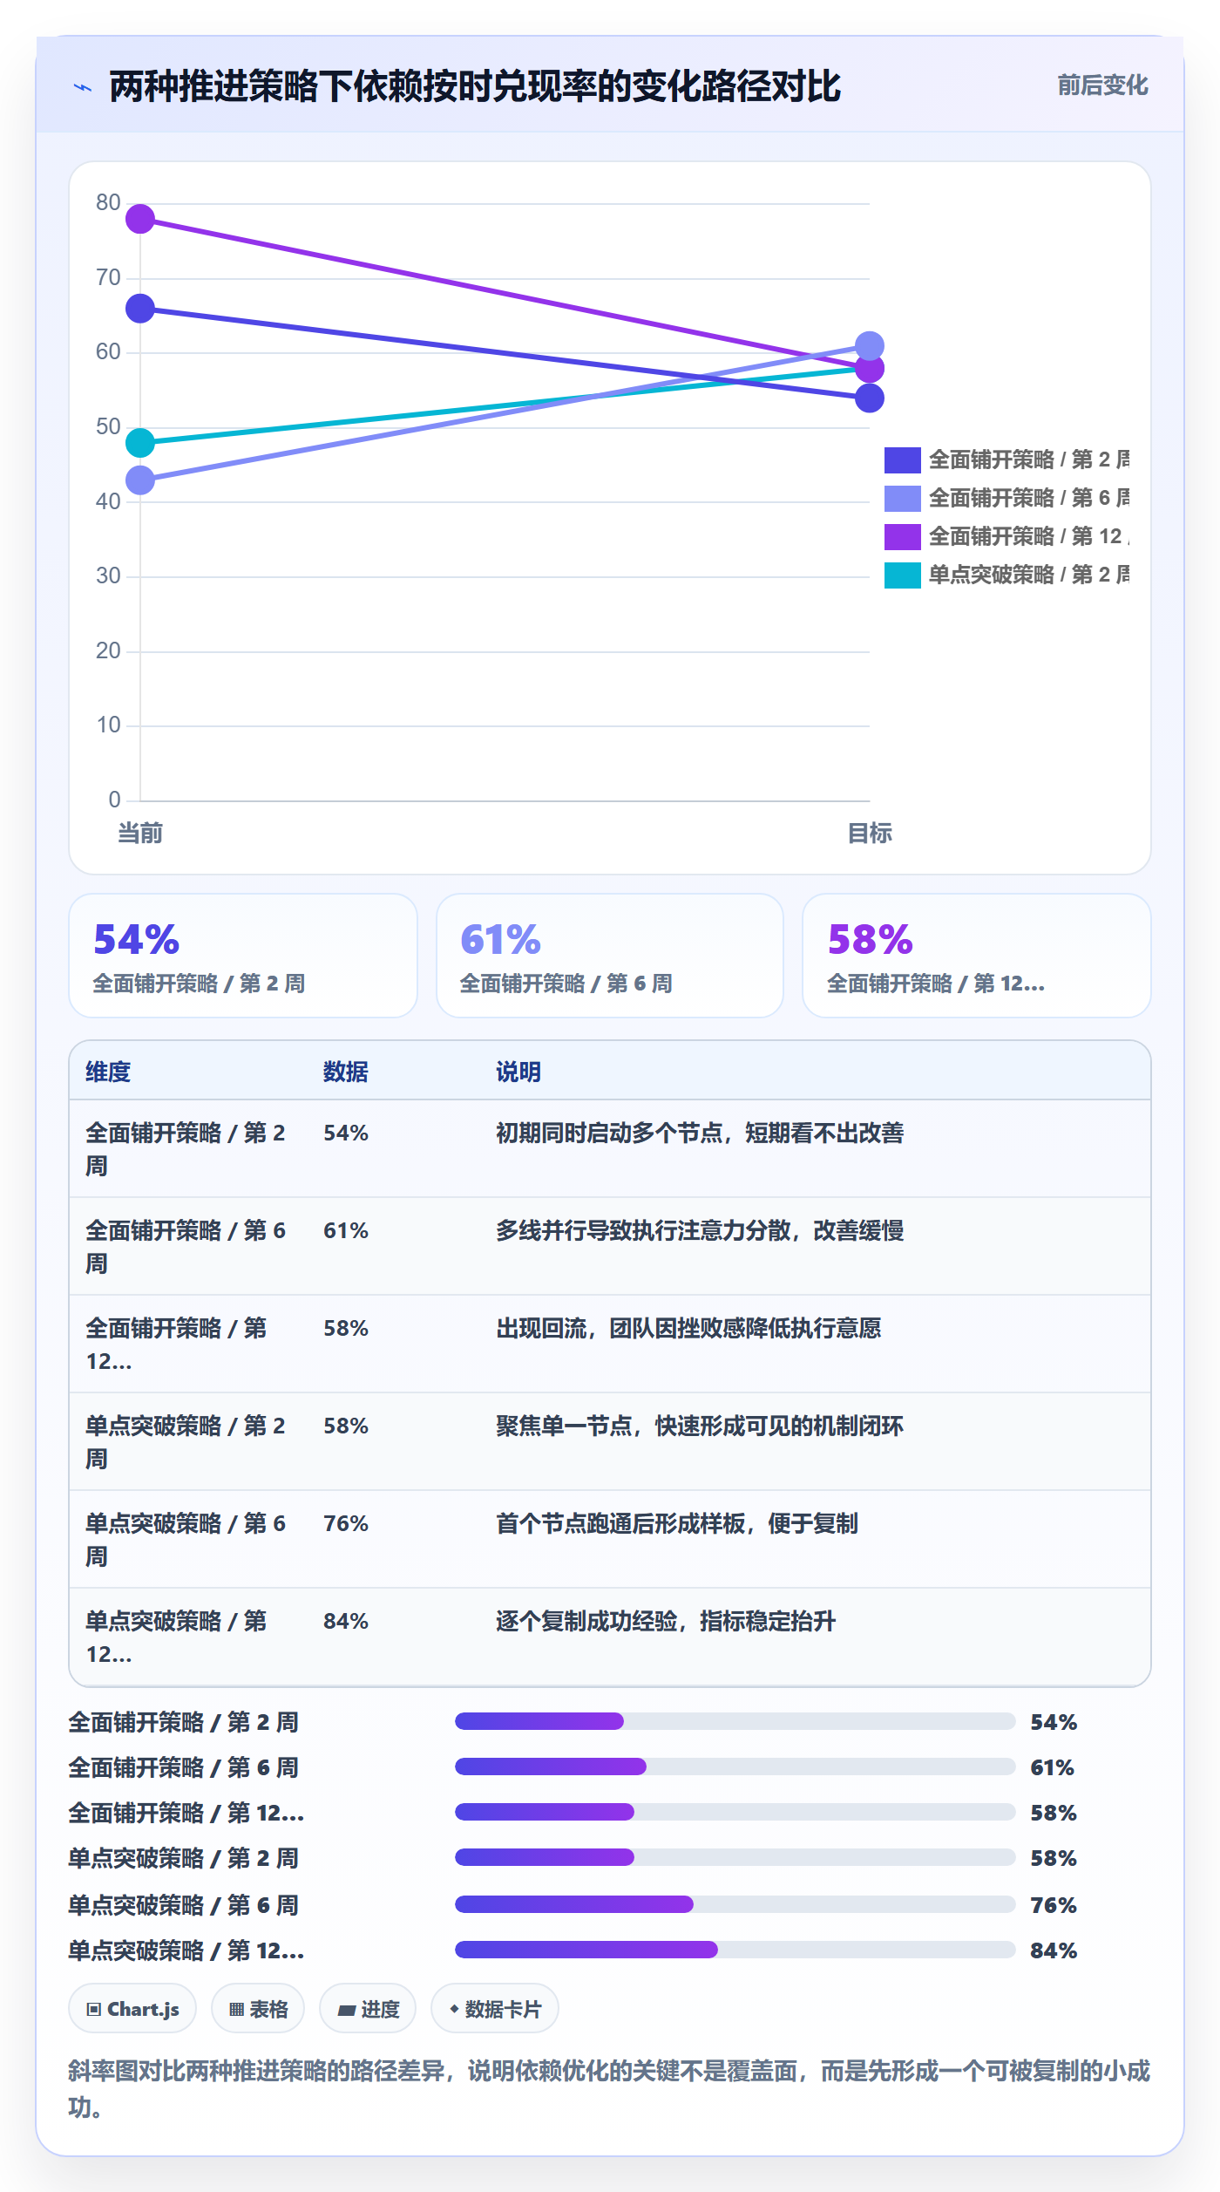This screenshot has width=1220, height=2192.
Task: Click the dark blue point at 54 on 目标
Action: pos(870,398)
